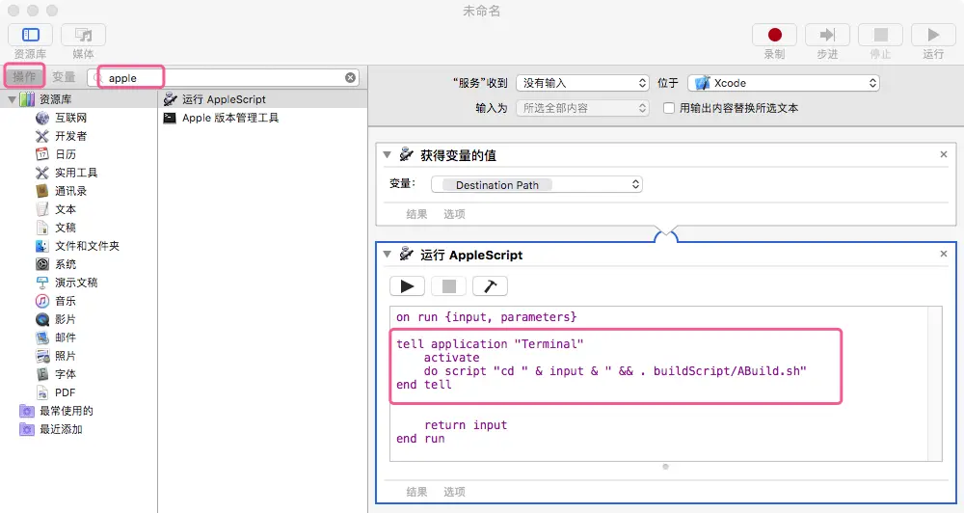Select the 系统 system category

(56, 264)
